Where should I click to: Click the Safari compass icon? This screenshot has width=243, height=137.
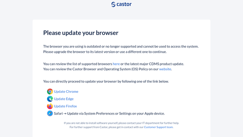(50, 113)
